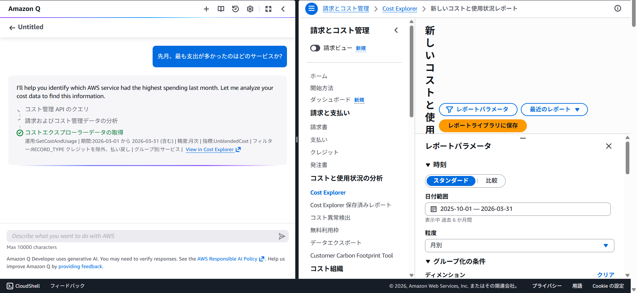The height and width of the screenshot is (293, 637).
Task: Go back from Untitled chat
Action: (x=12, y=28)
